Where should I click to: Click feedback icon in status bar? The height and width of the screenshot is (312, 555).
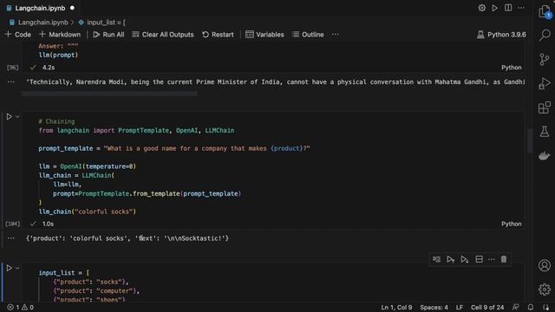click(516, 308)
